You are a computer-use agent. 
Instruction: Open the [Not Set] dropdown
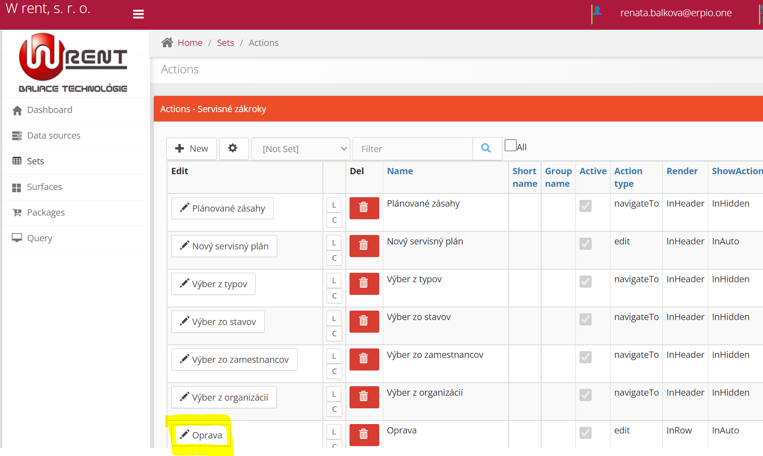coord(300,149)
